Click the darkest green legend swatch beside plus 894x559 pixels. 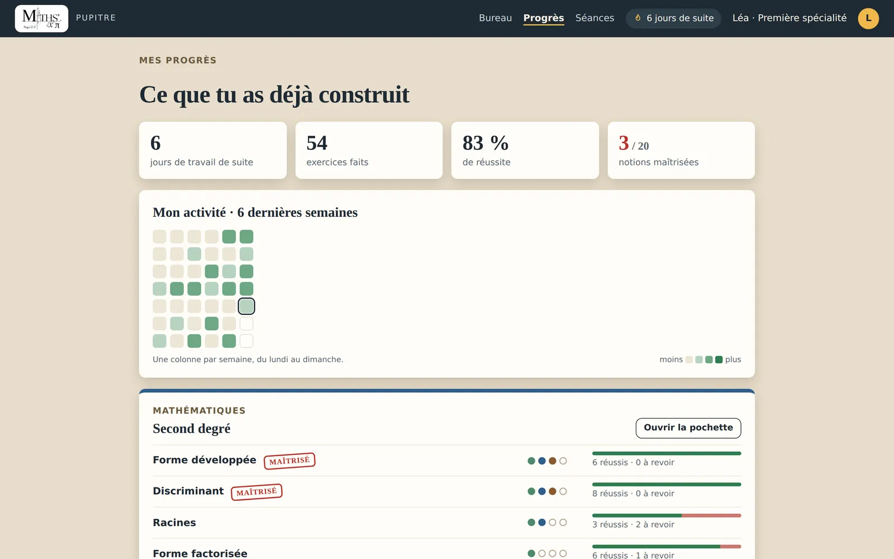point(719,359)
